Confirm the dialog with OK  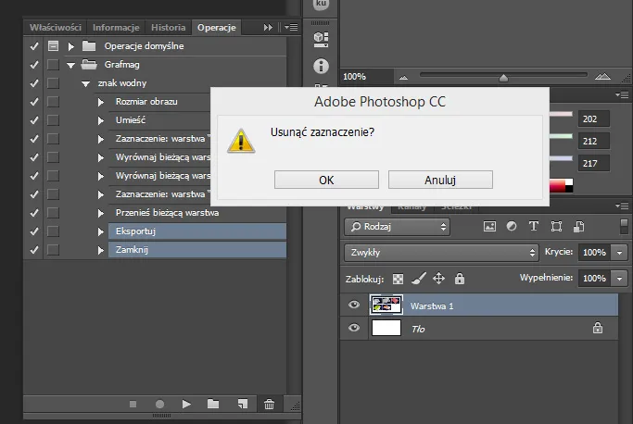tap(326, 180)
